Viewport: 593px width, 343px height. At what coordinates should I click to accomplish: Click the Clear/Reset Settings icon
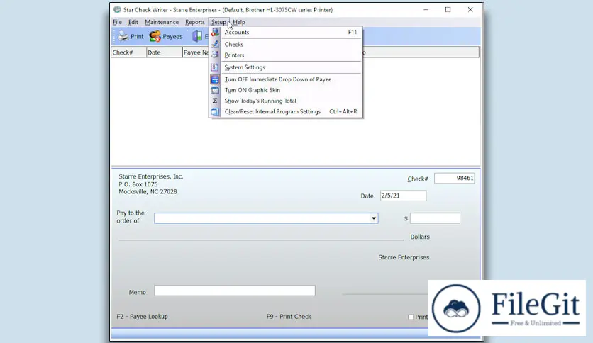215,111
